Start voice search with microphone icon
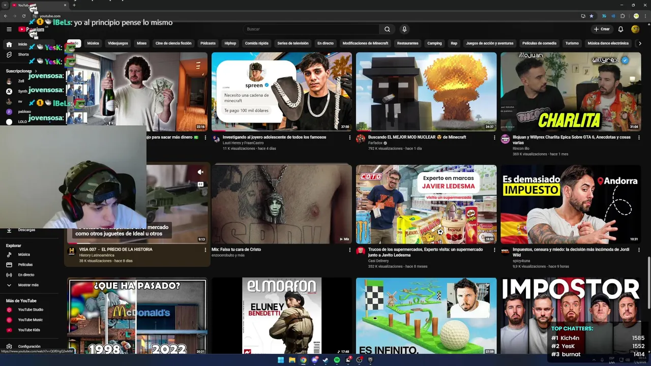This screenshot has width=651, height=366. pos(404,29)
